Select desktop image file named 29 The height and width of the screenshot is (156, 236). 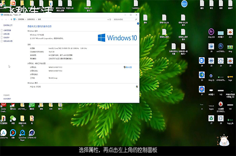tap(202, 62)
